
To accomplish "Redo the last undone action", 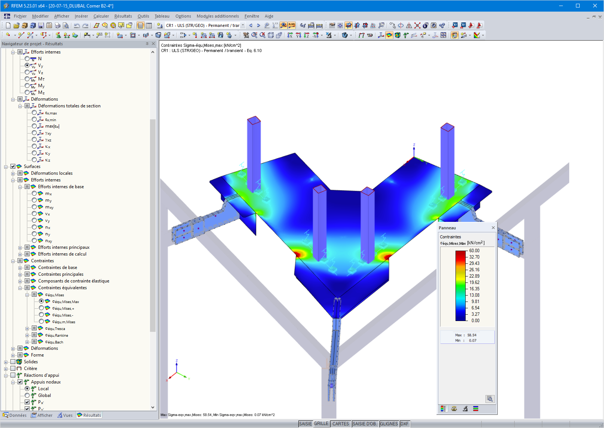I will click(x=85, y=25).
